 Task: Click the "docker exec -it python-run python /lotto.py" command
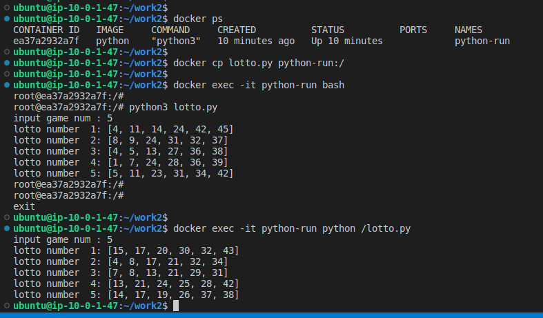pos(292,228)
